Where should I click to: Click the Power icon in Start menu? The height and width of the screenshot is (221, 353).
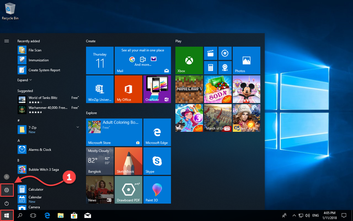(7, 203)
